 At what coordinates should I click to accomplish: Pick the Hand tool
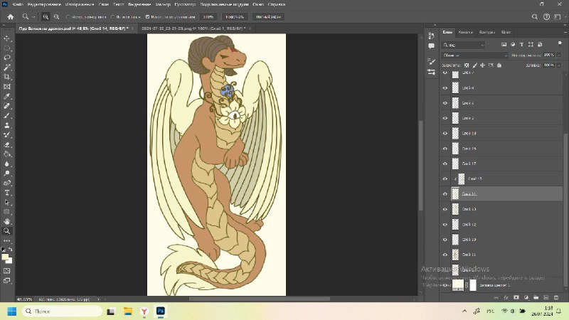pos(7,221)
